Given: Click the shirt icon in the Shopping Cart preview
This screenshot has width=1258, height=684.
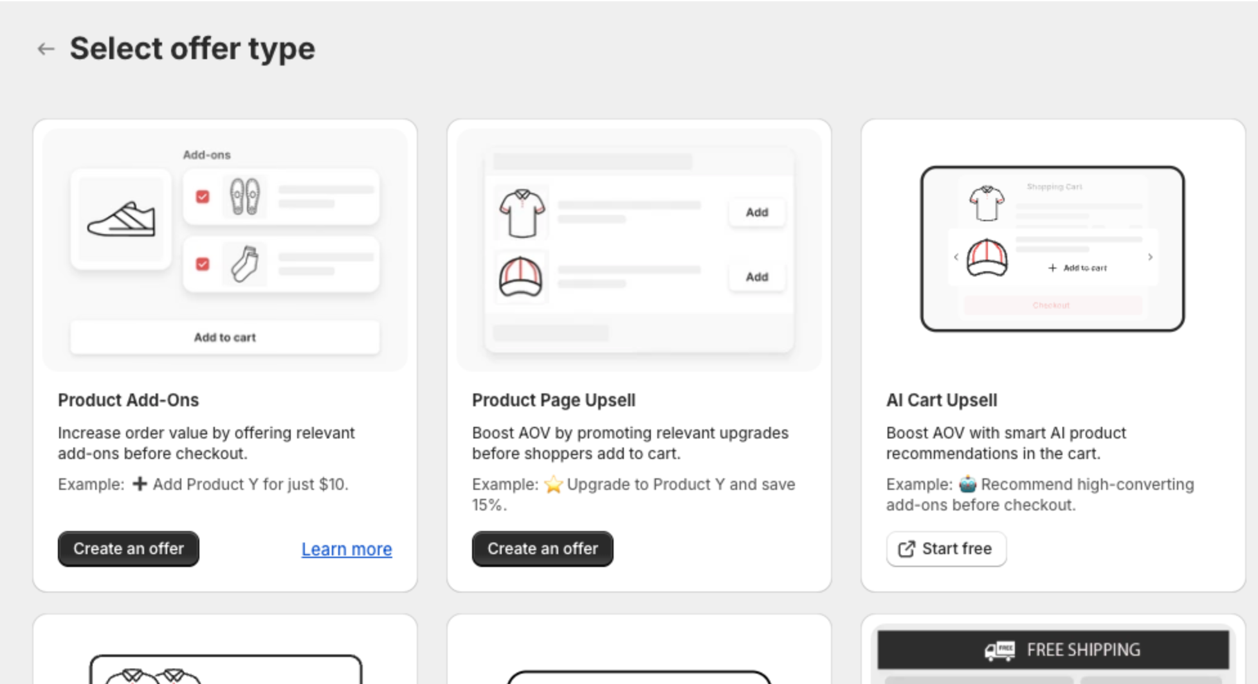Looking at the screenshot, I should coord(987,203).
